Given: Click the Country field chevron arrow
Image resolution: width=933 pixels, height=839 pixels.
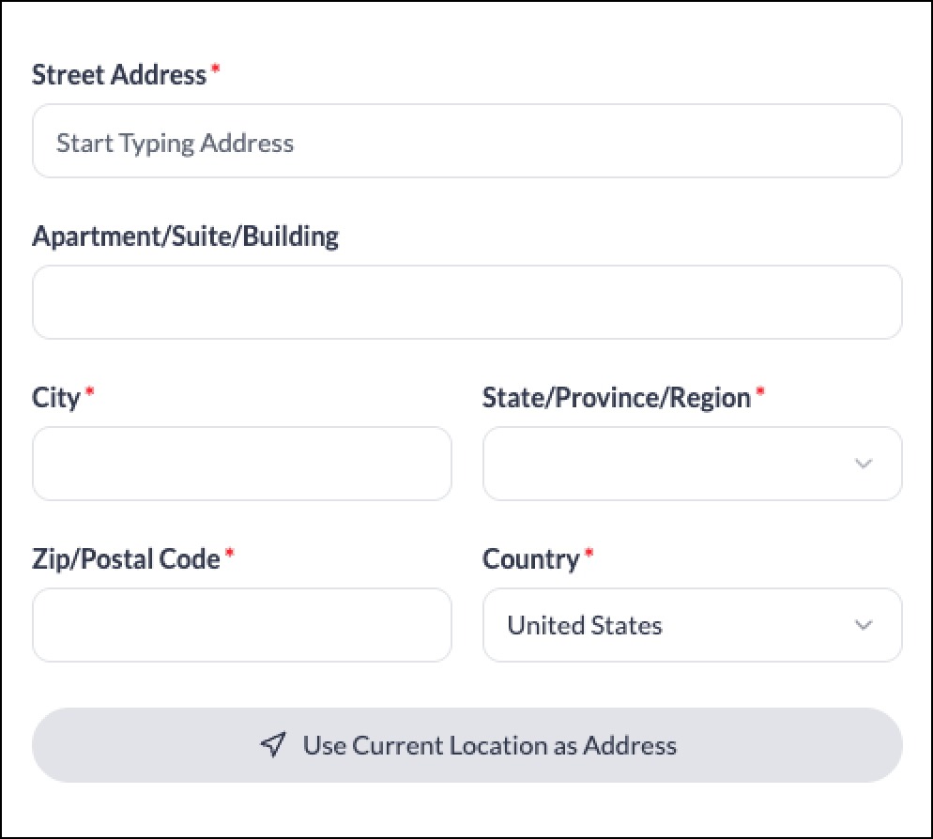Looking at the screenshot, I should pyautogui.click(x=864, y=625).
